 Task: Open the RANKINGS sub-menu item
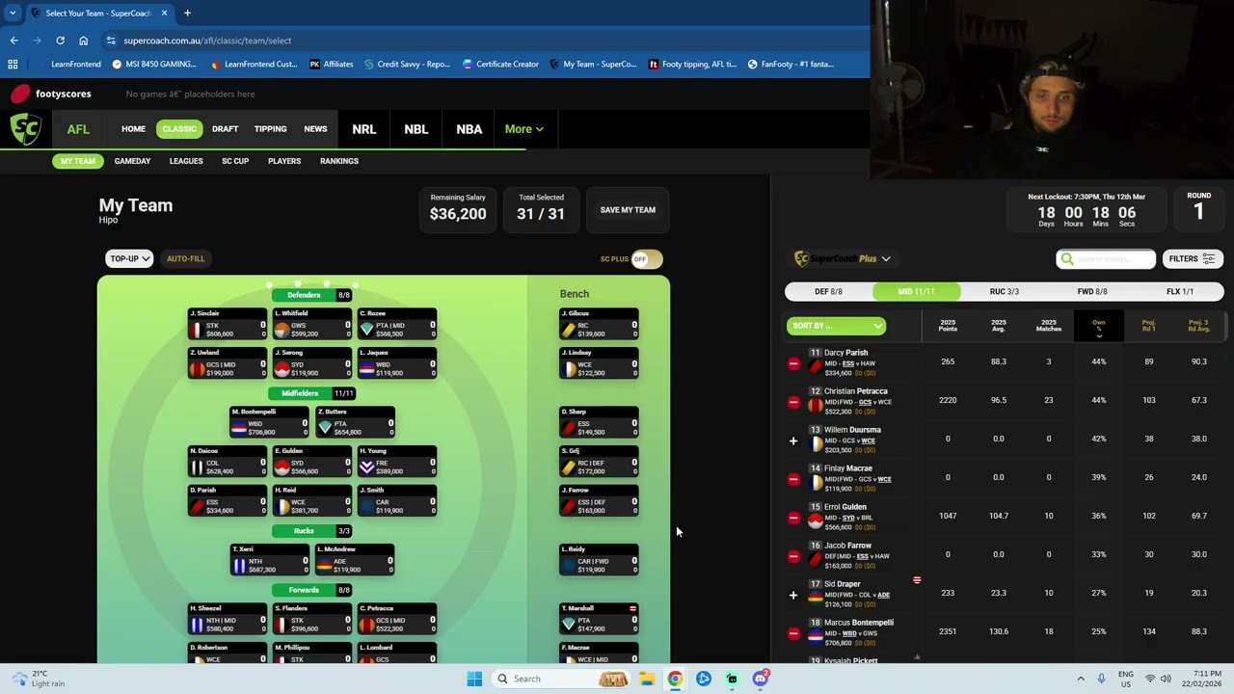[x=339, y=161]
